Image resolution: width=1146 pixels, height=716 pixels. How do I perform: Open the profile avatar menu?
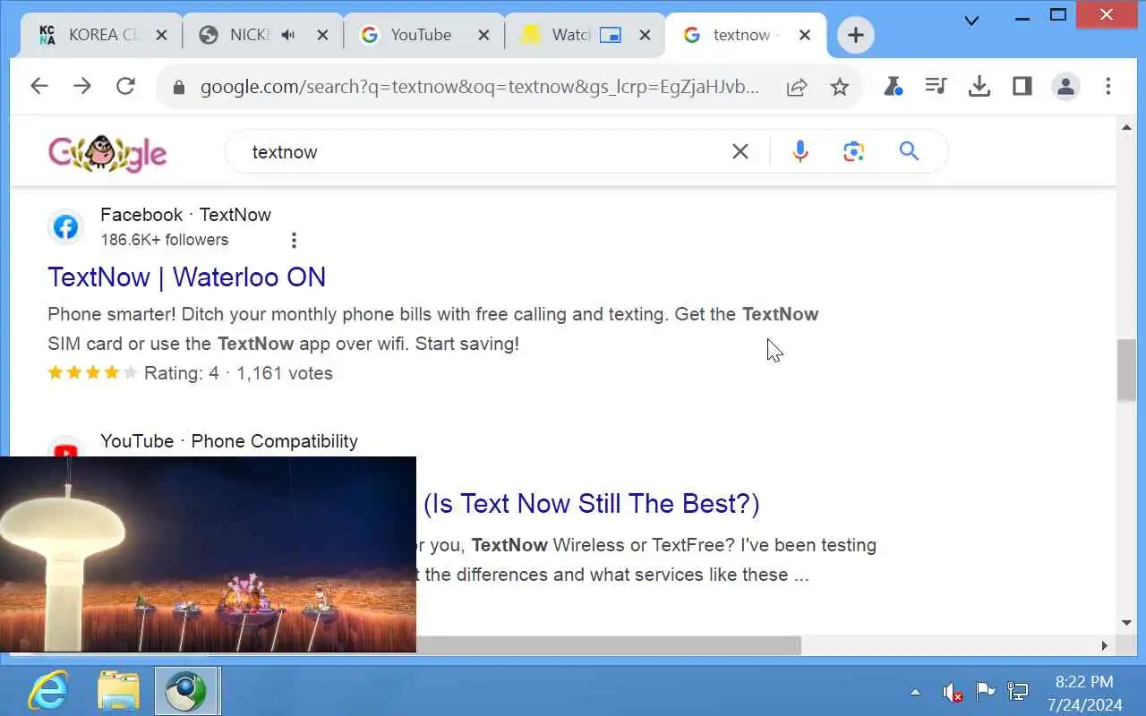(1065, 86)
